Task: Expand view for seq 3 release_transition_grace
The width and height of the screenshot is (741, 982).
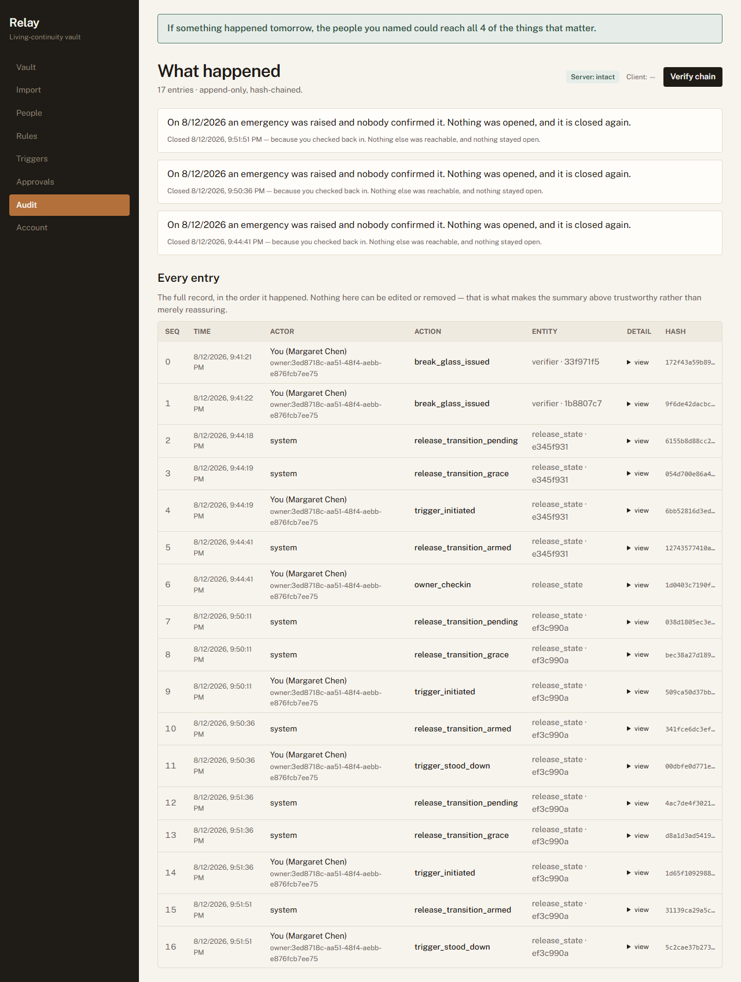Action: point(638,473)
